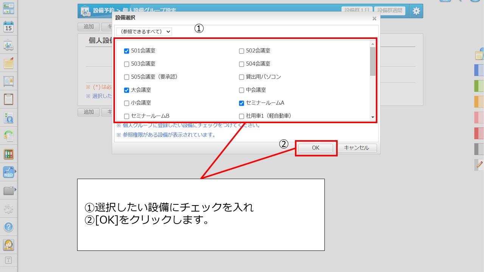This screenshot has height=272, width=484.
Task: Click the lower 追加 button behind the dialog
Action: coord(88,112)
